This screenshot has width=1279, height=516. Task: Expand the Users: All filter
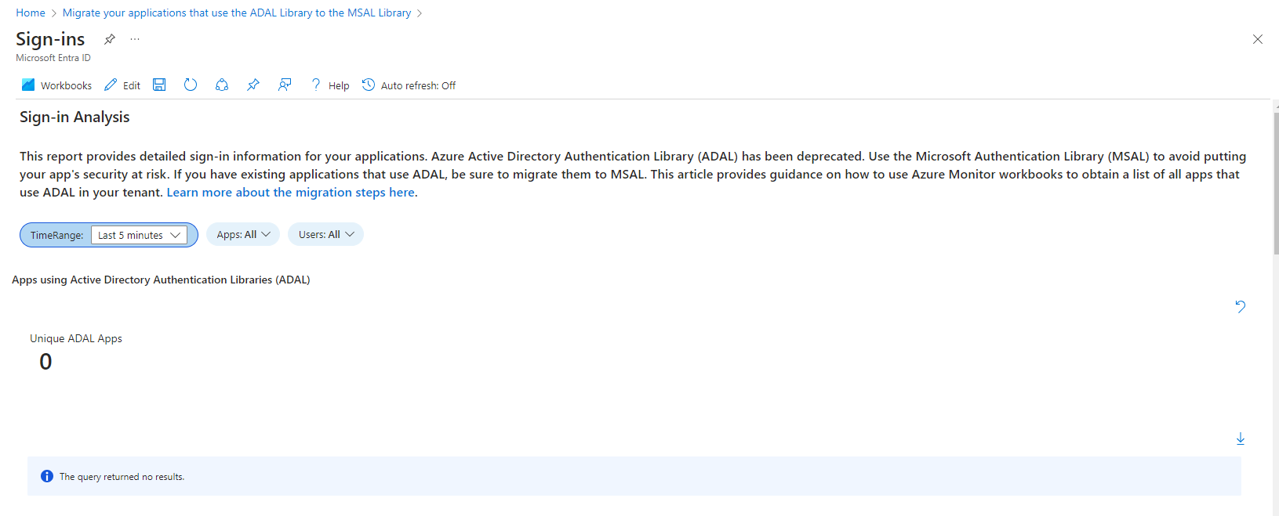click(x=325, y=234)
